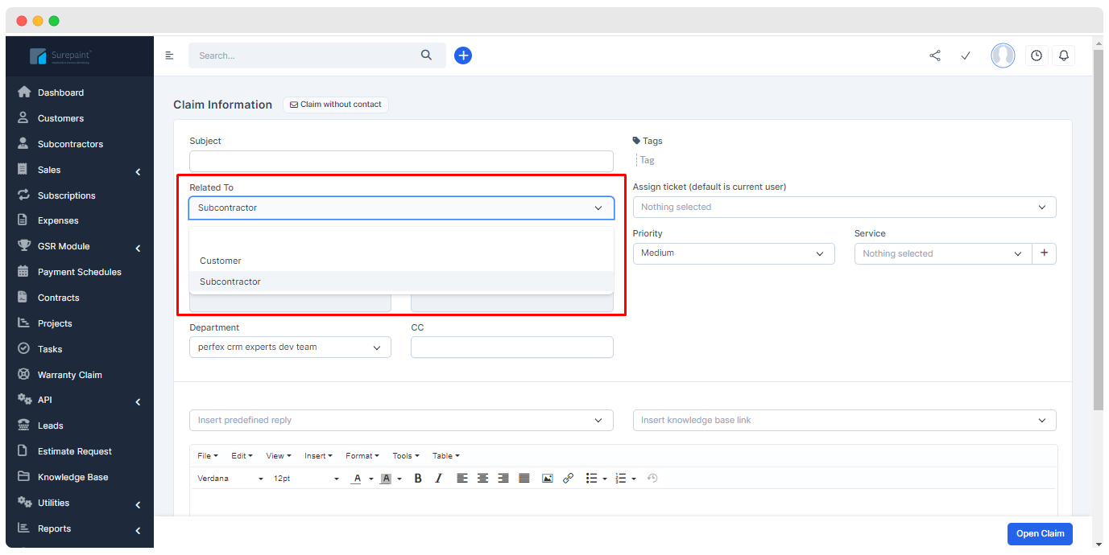
Task: Open the Verdana font family dropdown
Action: tap(230, 478)
